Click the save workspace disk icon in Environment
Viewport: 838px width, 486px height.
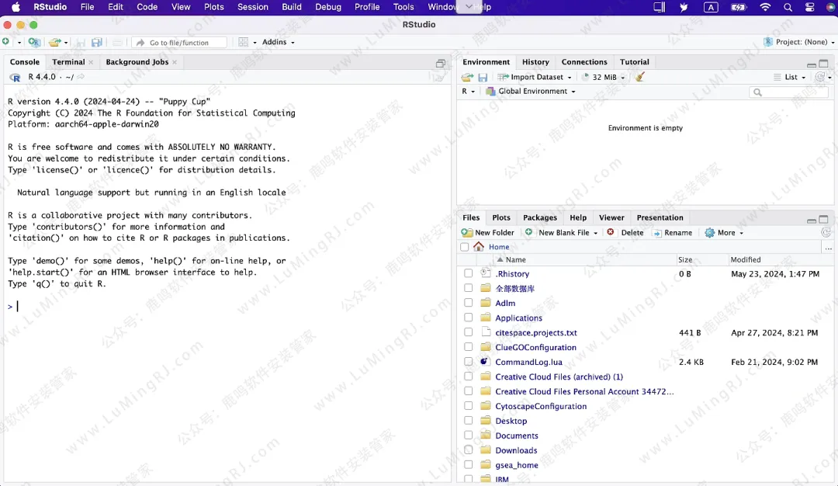point(483,77)
